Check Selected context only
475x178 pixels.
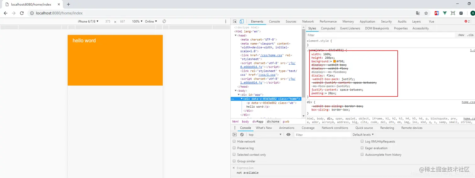[234, 154]
